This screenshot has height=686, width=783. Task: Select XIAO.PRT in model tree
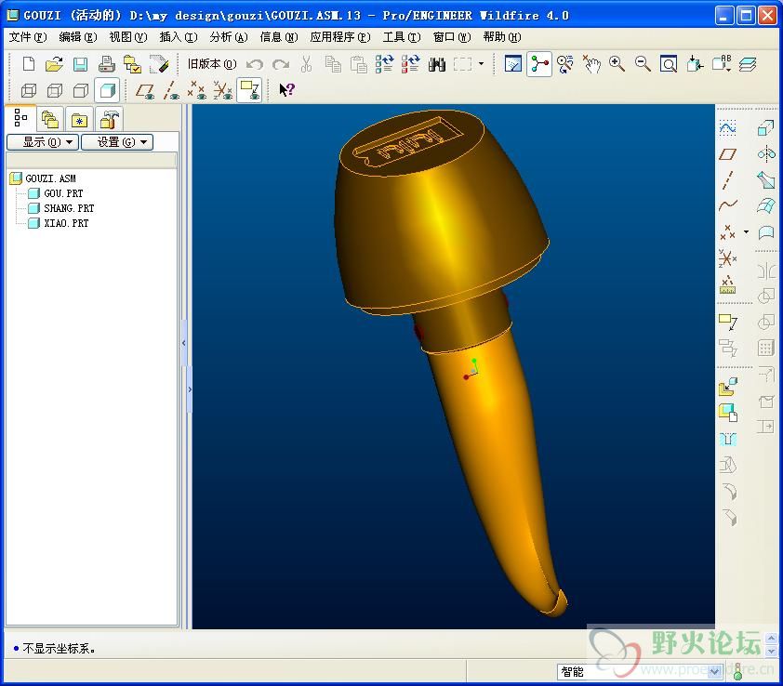click(66, 223)
